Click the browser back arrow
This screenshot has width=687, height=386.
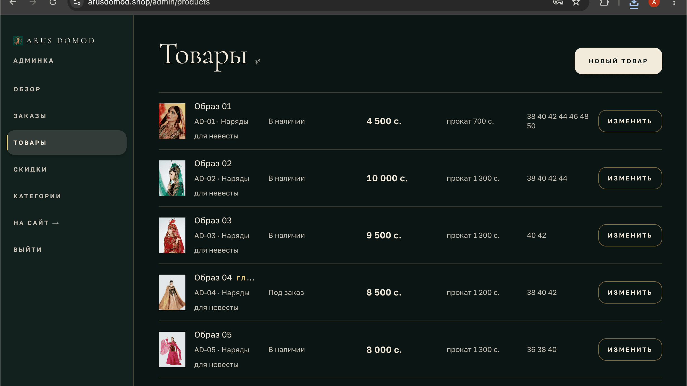[x=13, y=3]
